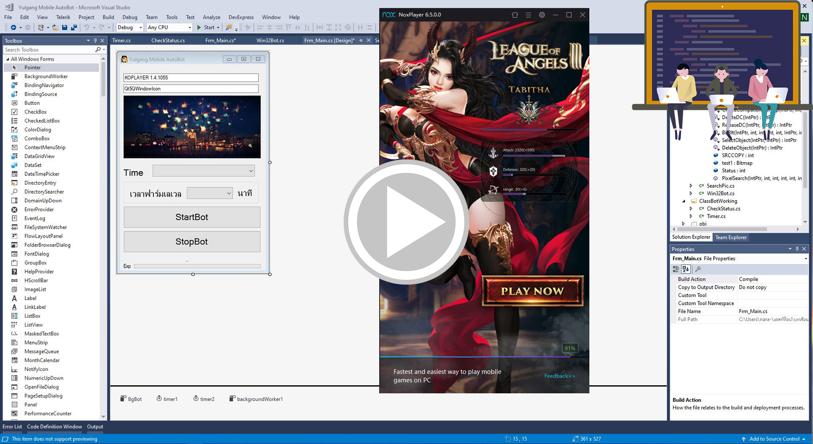Close the Frm_Main.cs [Design] tab
Viewport: 813px width, 444px height.
(x=369, y=41)
